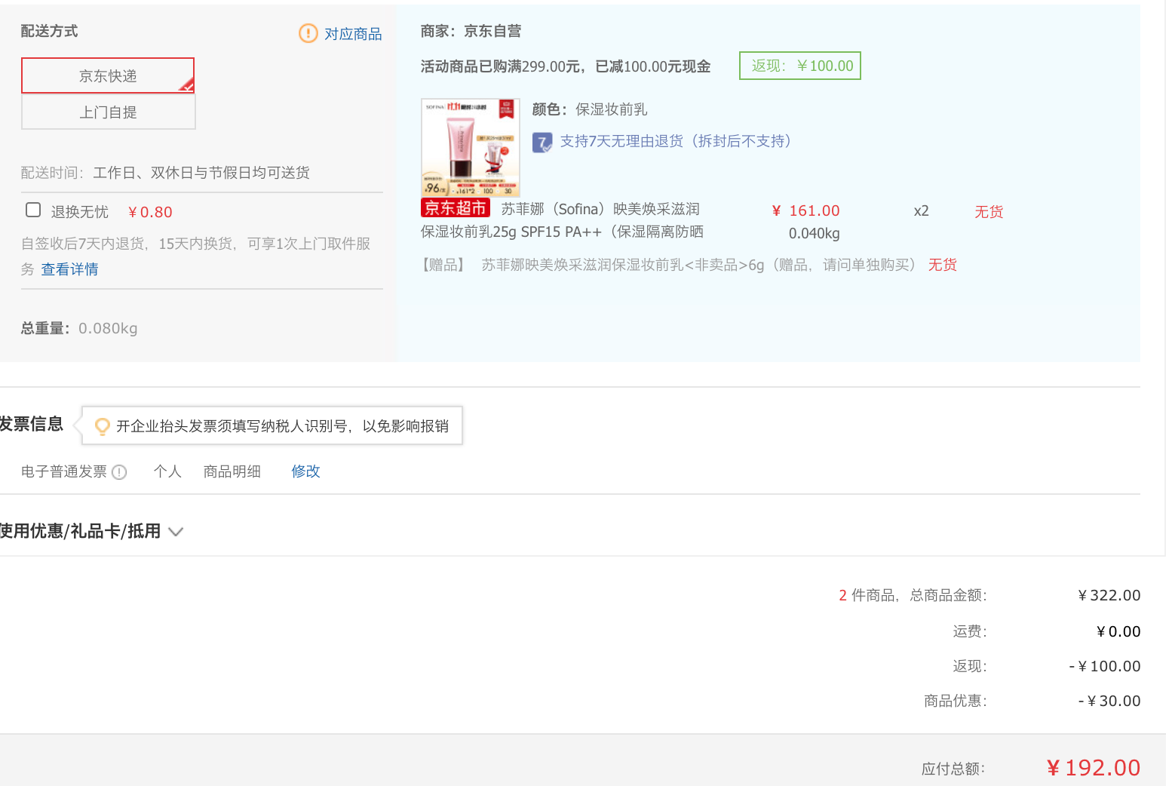Click the ¥0.80 退换无忧 price
Viewport: 1172px width, 786px height.
[150, 212]
